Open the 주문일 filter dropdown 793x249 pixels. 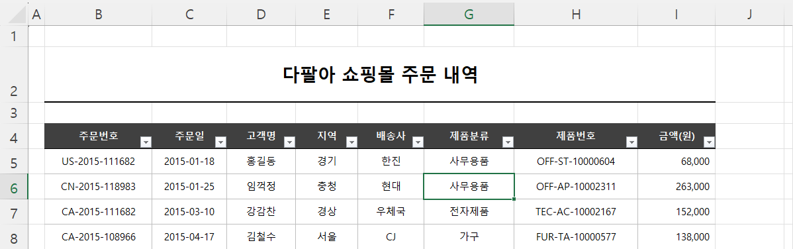(220, 143)
